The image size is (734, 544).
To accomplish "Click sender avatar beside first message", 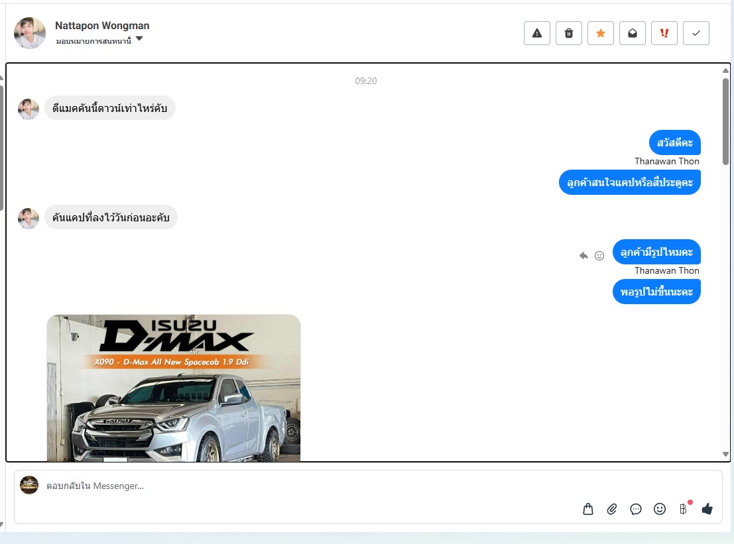I will tap(29, 109).
